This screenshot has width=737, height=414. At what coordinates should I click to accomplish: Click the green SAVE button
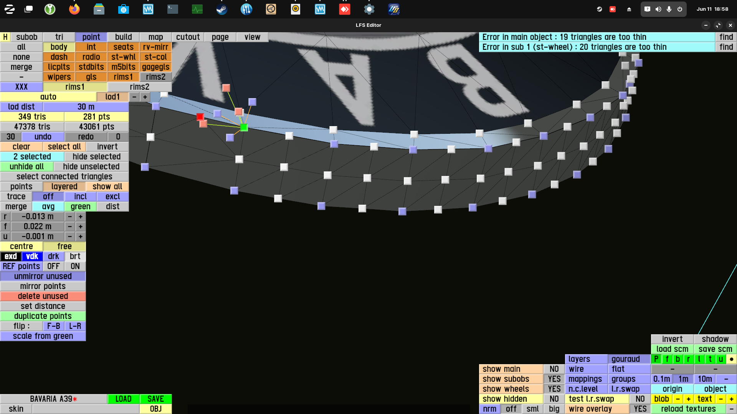click(x=155, y=399)
